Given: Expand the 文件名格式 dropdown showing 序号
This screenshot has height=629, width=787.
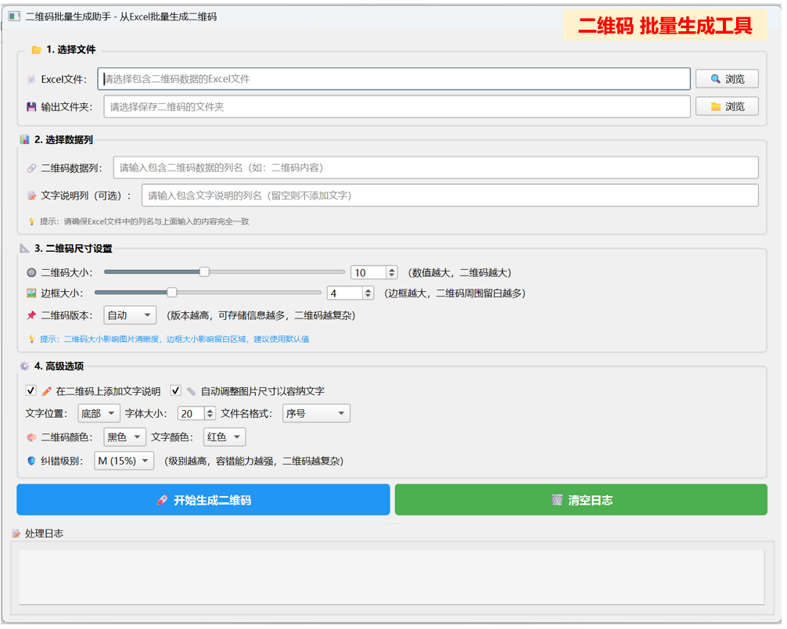Looking at the screenshot, I should click(x=316, y=414).
